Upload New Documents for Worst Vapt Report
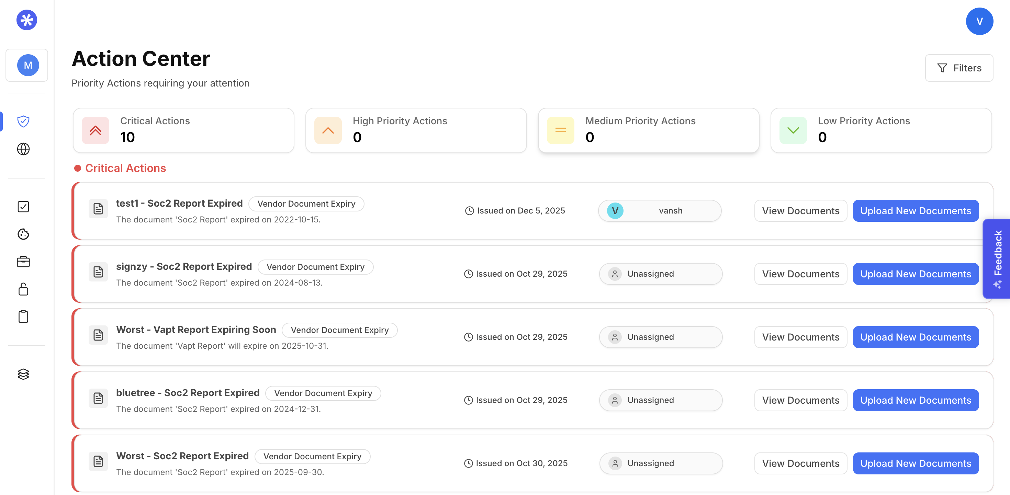Viewport: 1010px width, 495px height. pos(915,337)
